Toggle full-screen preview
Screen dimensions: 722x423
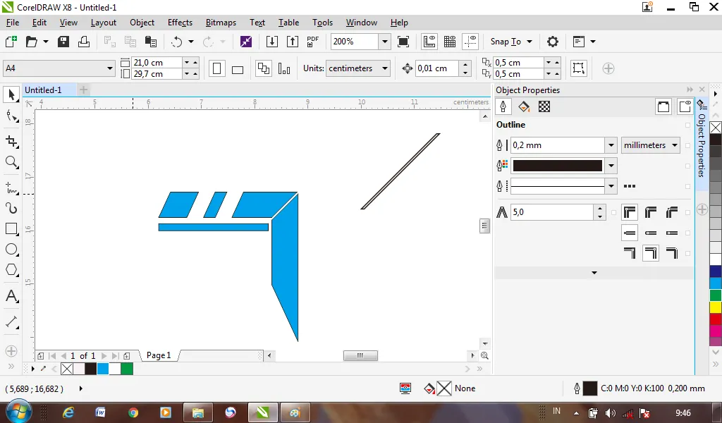pos(403,42)
